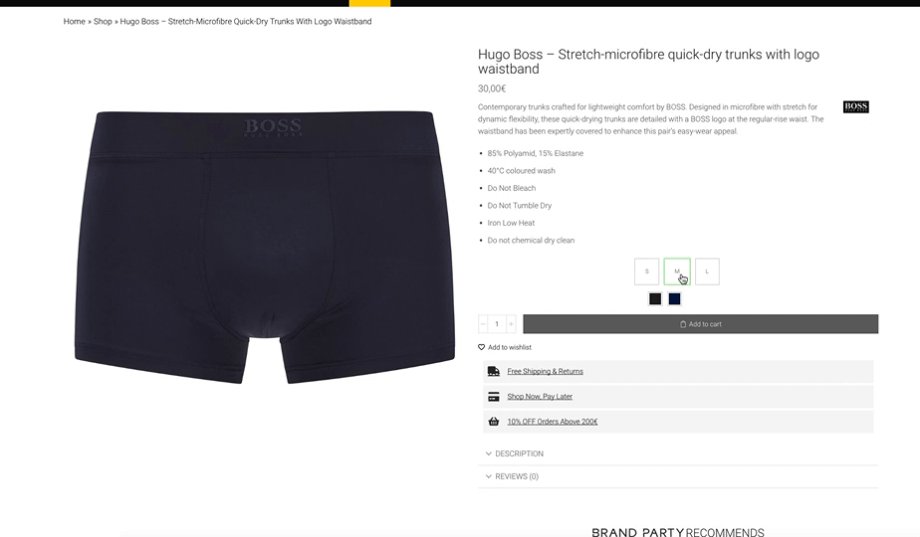920x537 pixels.
Task: Click Add to cart button
Action: 701,324
